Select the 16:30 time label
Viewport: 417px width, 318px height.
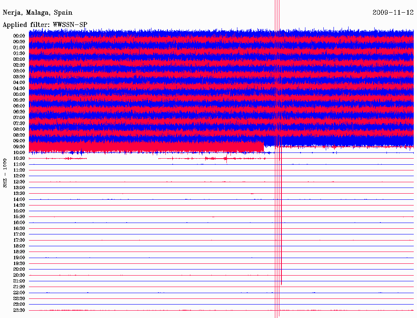point(19,229)
